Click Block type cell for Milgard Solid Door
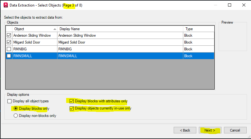251x139 pixels. pos(199,42)
